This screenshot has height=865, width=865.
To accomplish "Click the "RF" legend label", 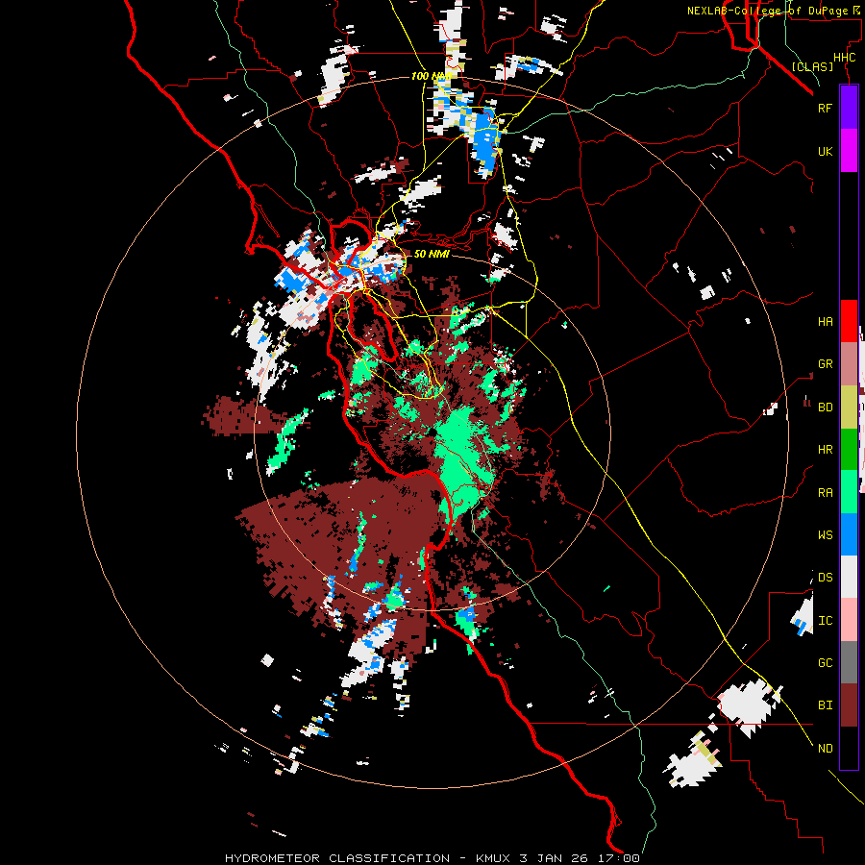I will tap(825, 108).
